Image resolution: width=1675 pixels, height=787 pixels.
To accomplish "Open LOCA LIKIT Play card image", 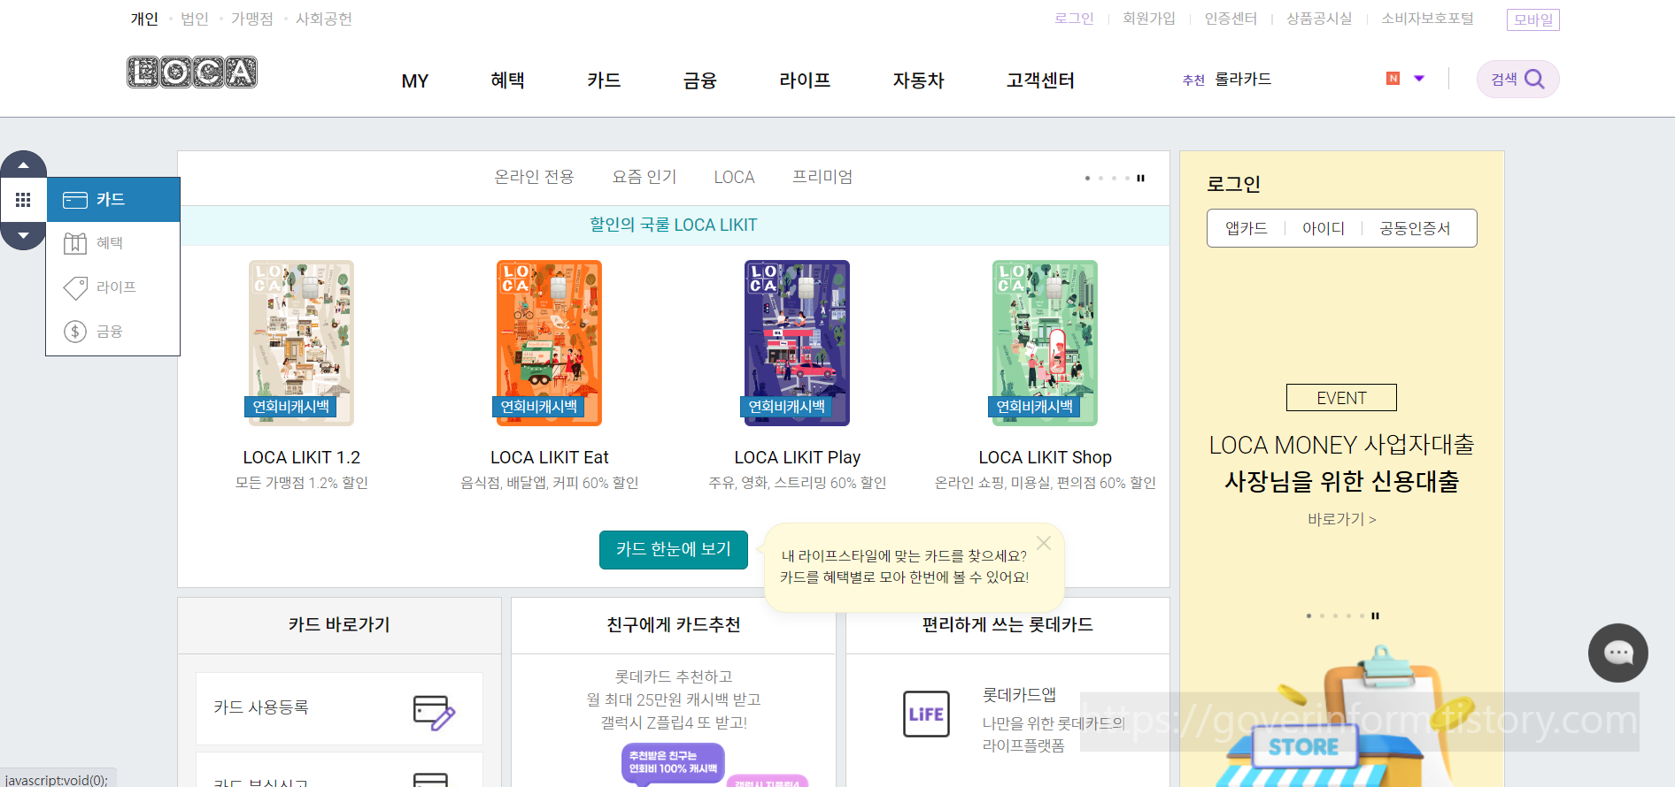I will [797, 343].
